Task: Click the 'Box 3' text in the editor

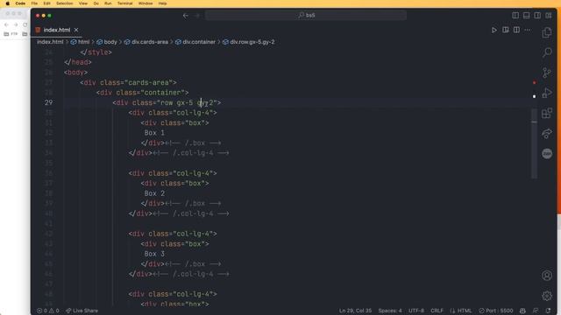Action: coord(154,254)
